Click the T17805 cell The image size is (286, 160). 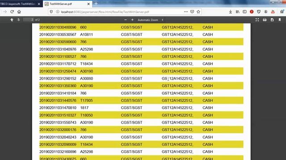86,100
